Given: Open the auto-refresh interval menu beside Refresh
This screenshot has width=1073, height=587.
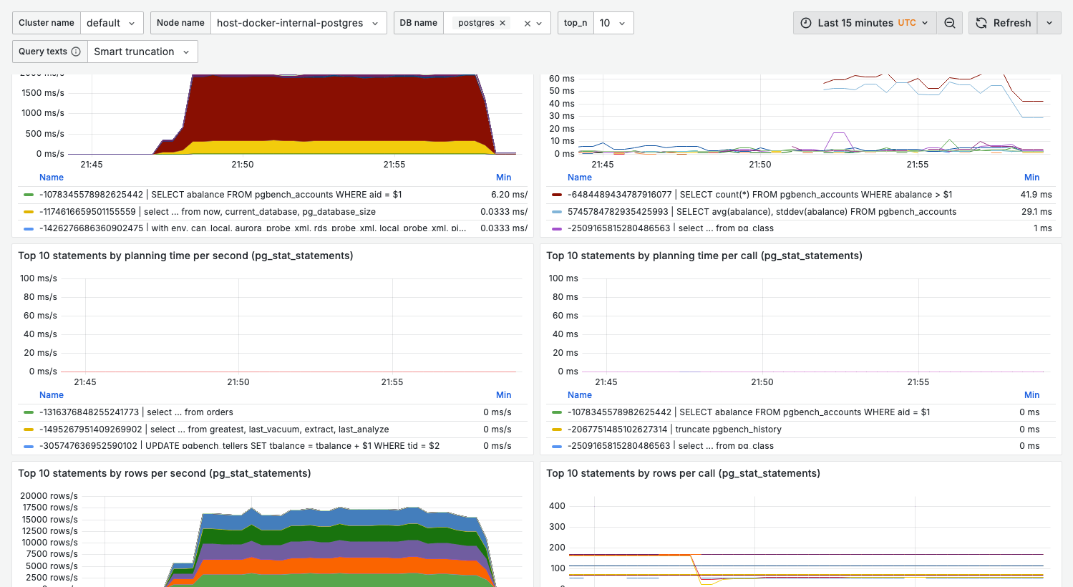Looking at the screenshot, I should click(x=1049, y=22).
